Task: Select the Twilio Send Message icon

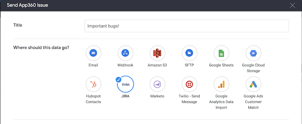Action: [189, 84]
